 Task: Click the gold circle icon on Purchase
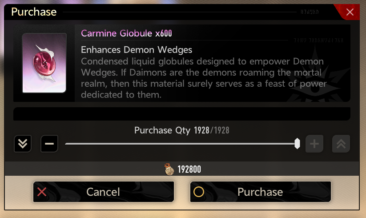[x=199, y=192]
